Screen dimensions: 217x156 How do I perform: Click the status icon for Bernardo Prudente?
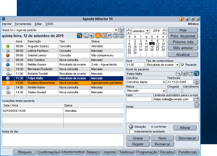8,69
